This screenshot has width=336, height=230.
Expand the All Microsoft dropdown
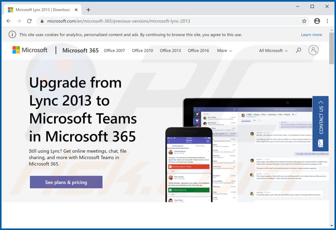[x=273, y=50]
